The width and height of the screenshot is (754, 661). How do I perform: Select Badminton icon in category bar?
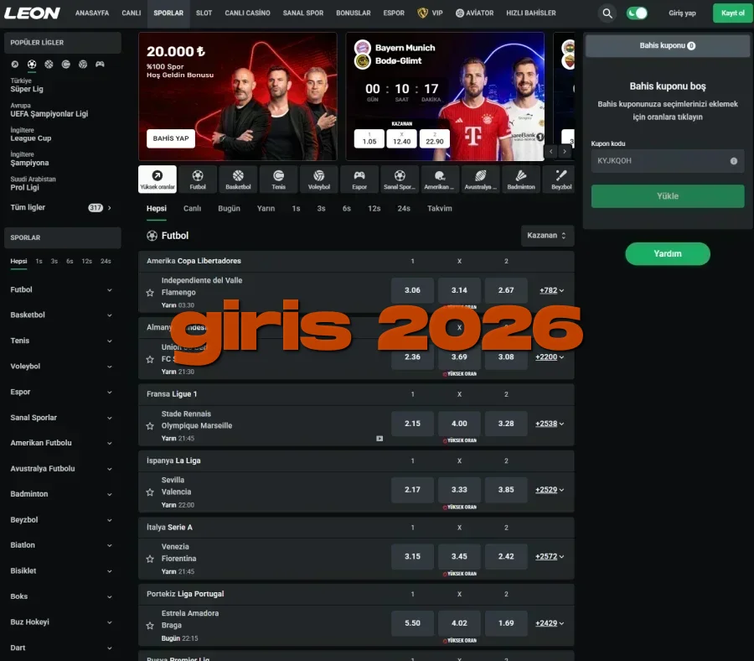point(521,180)
